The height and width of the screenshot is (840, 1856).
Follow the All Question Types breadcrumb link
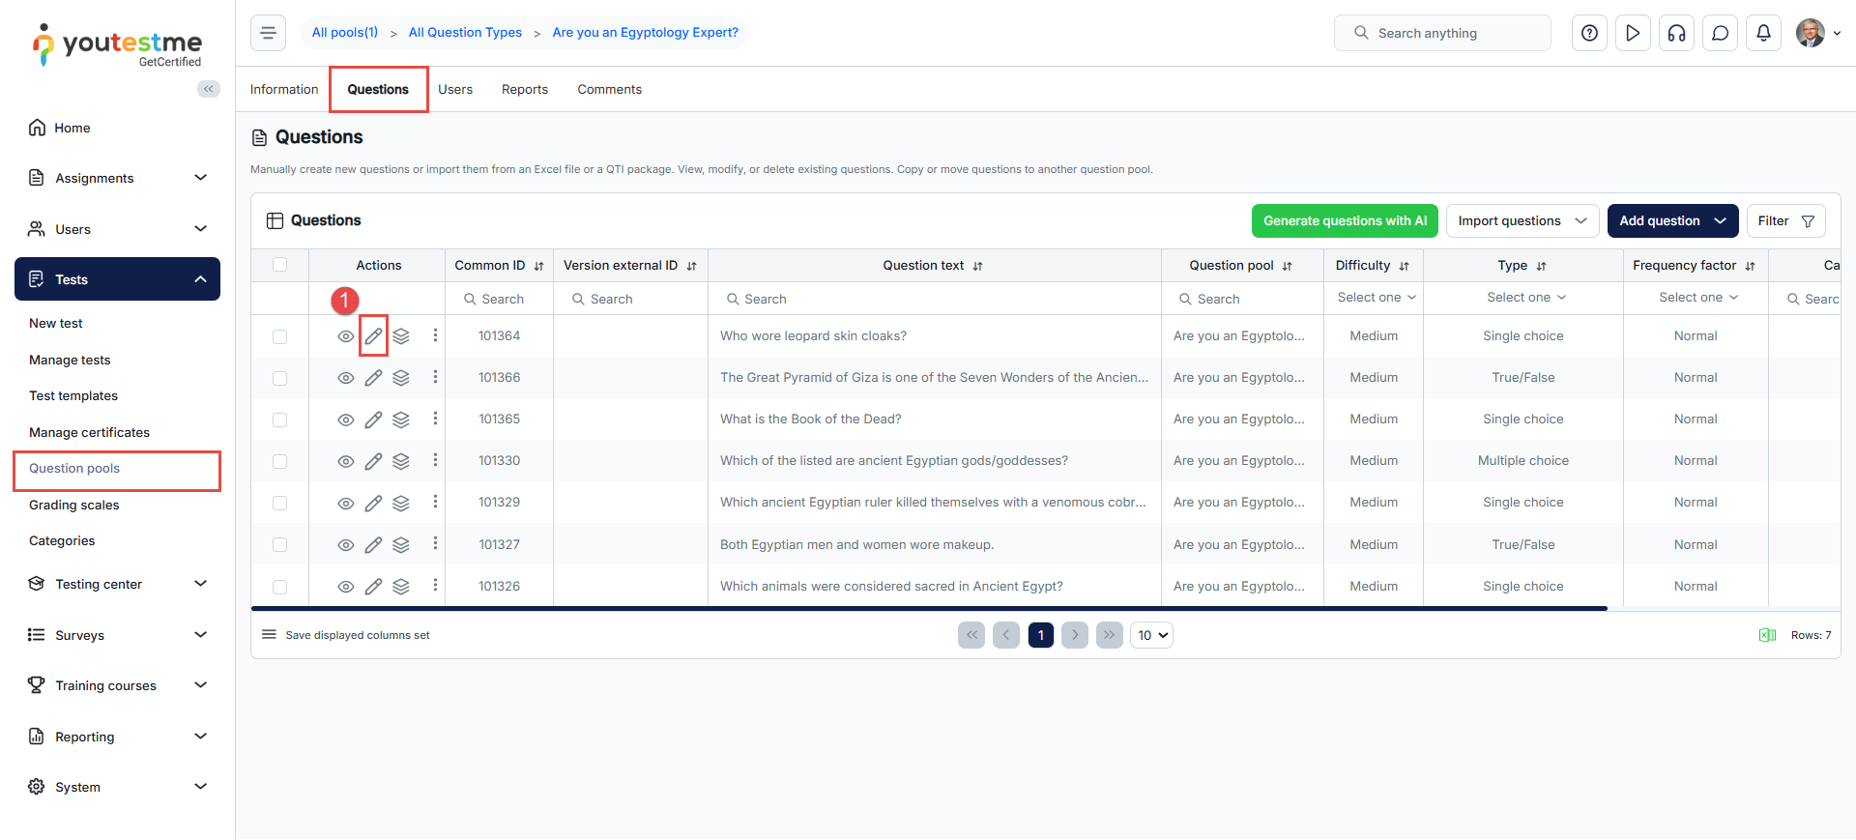pyautogui.click(x=465, y=32)
